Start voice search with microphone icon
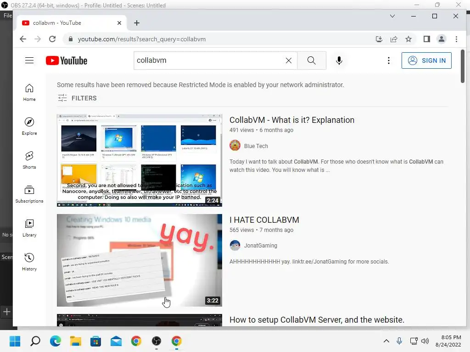 click(x=339, y=60)
